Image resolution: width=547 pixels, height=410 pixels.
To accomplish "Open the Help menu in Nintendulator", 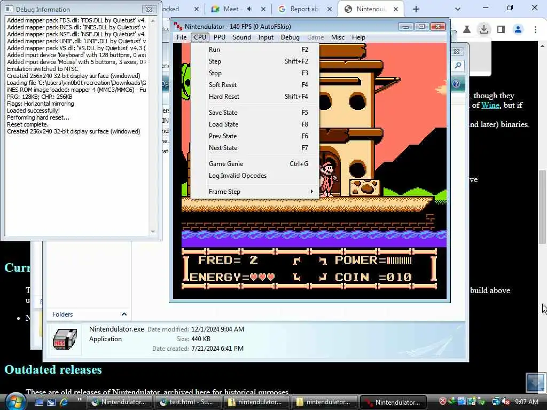I will [358, 37].
